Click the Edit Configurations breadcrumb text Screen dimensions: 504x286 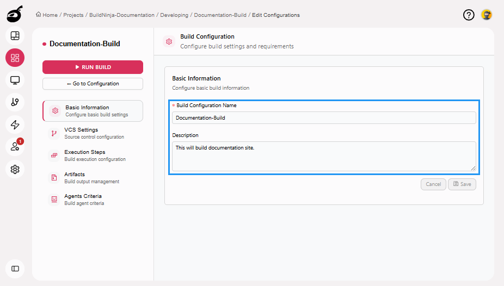[276, 15]
